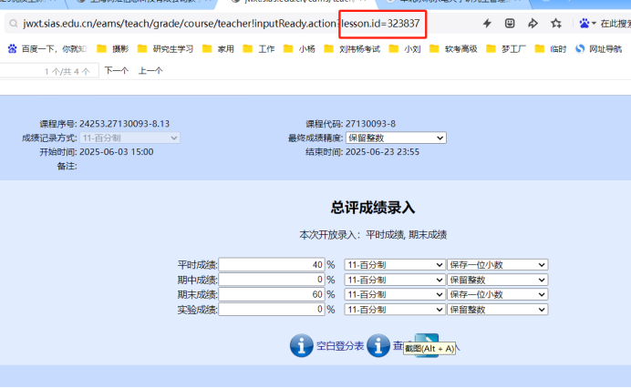The image size is (631, 388).
Task: Click course code value 27130093-8
Action: pos(370,124)
